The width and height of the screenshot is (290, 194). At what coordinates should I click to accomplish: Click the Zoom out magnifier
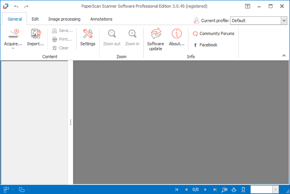tap(112, 34)
